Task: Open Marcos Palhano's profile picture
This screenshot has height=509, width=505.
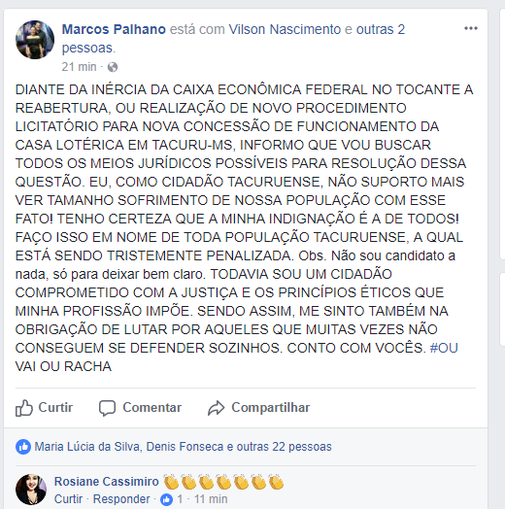Action: pos(35,40)
